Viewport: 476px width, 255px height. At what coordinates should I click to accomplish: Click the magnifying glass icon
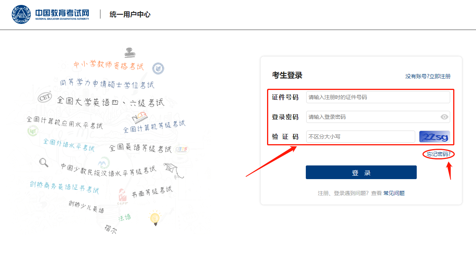[44, 162]
